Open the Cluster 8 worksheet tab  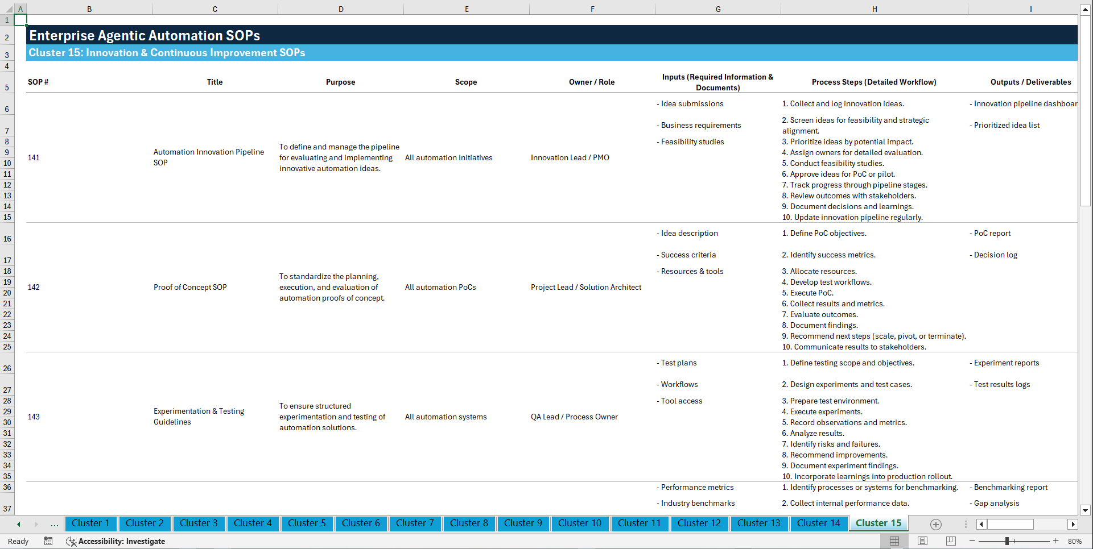pyautogui.click(x=469, y=523)
